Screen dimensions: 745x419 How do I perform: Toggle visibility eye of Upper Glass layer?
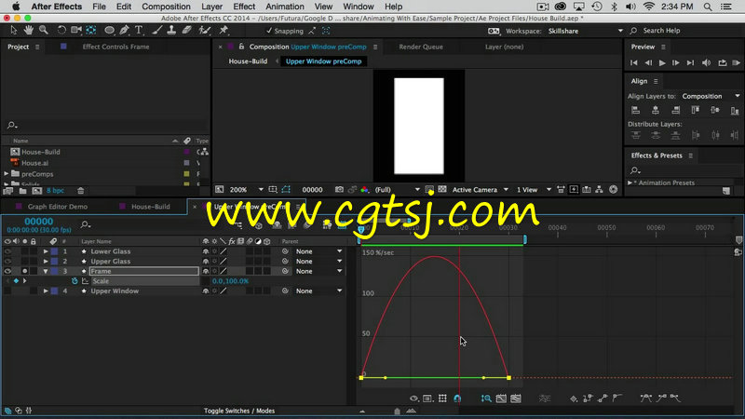(7, 262)
